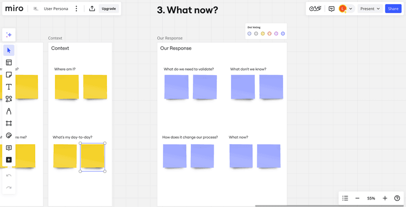Select the Pen drawing tool

point(9,111)
